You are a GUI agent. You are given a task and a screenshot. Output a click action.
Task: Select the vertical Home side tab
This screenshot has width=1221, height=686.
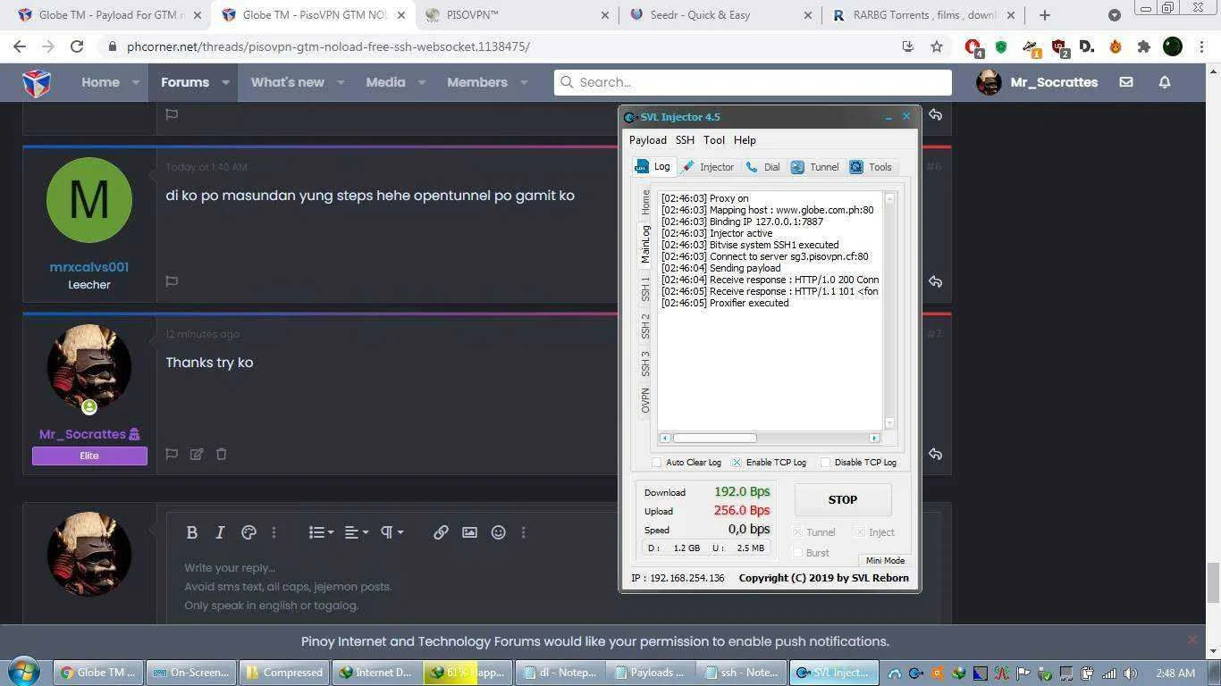(645, 202)
